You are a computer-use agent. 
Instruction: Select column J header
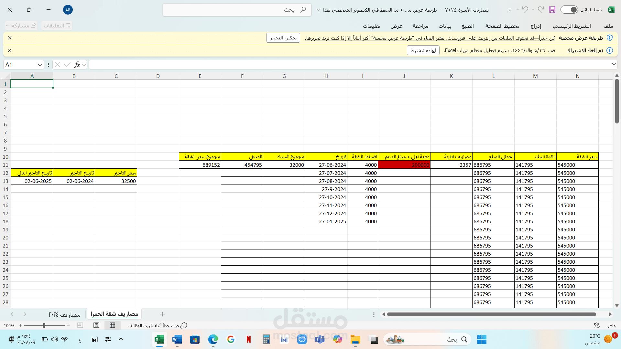pos(404,76)
